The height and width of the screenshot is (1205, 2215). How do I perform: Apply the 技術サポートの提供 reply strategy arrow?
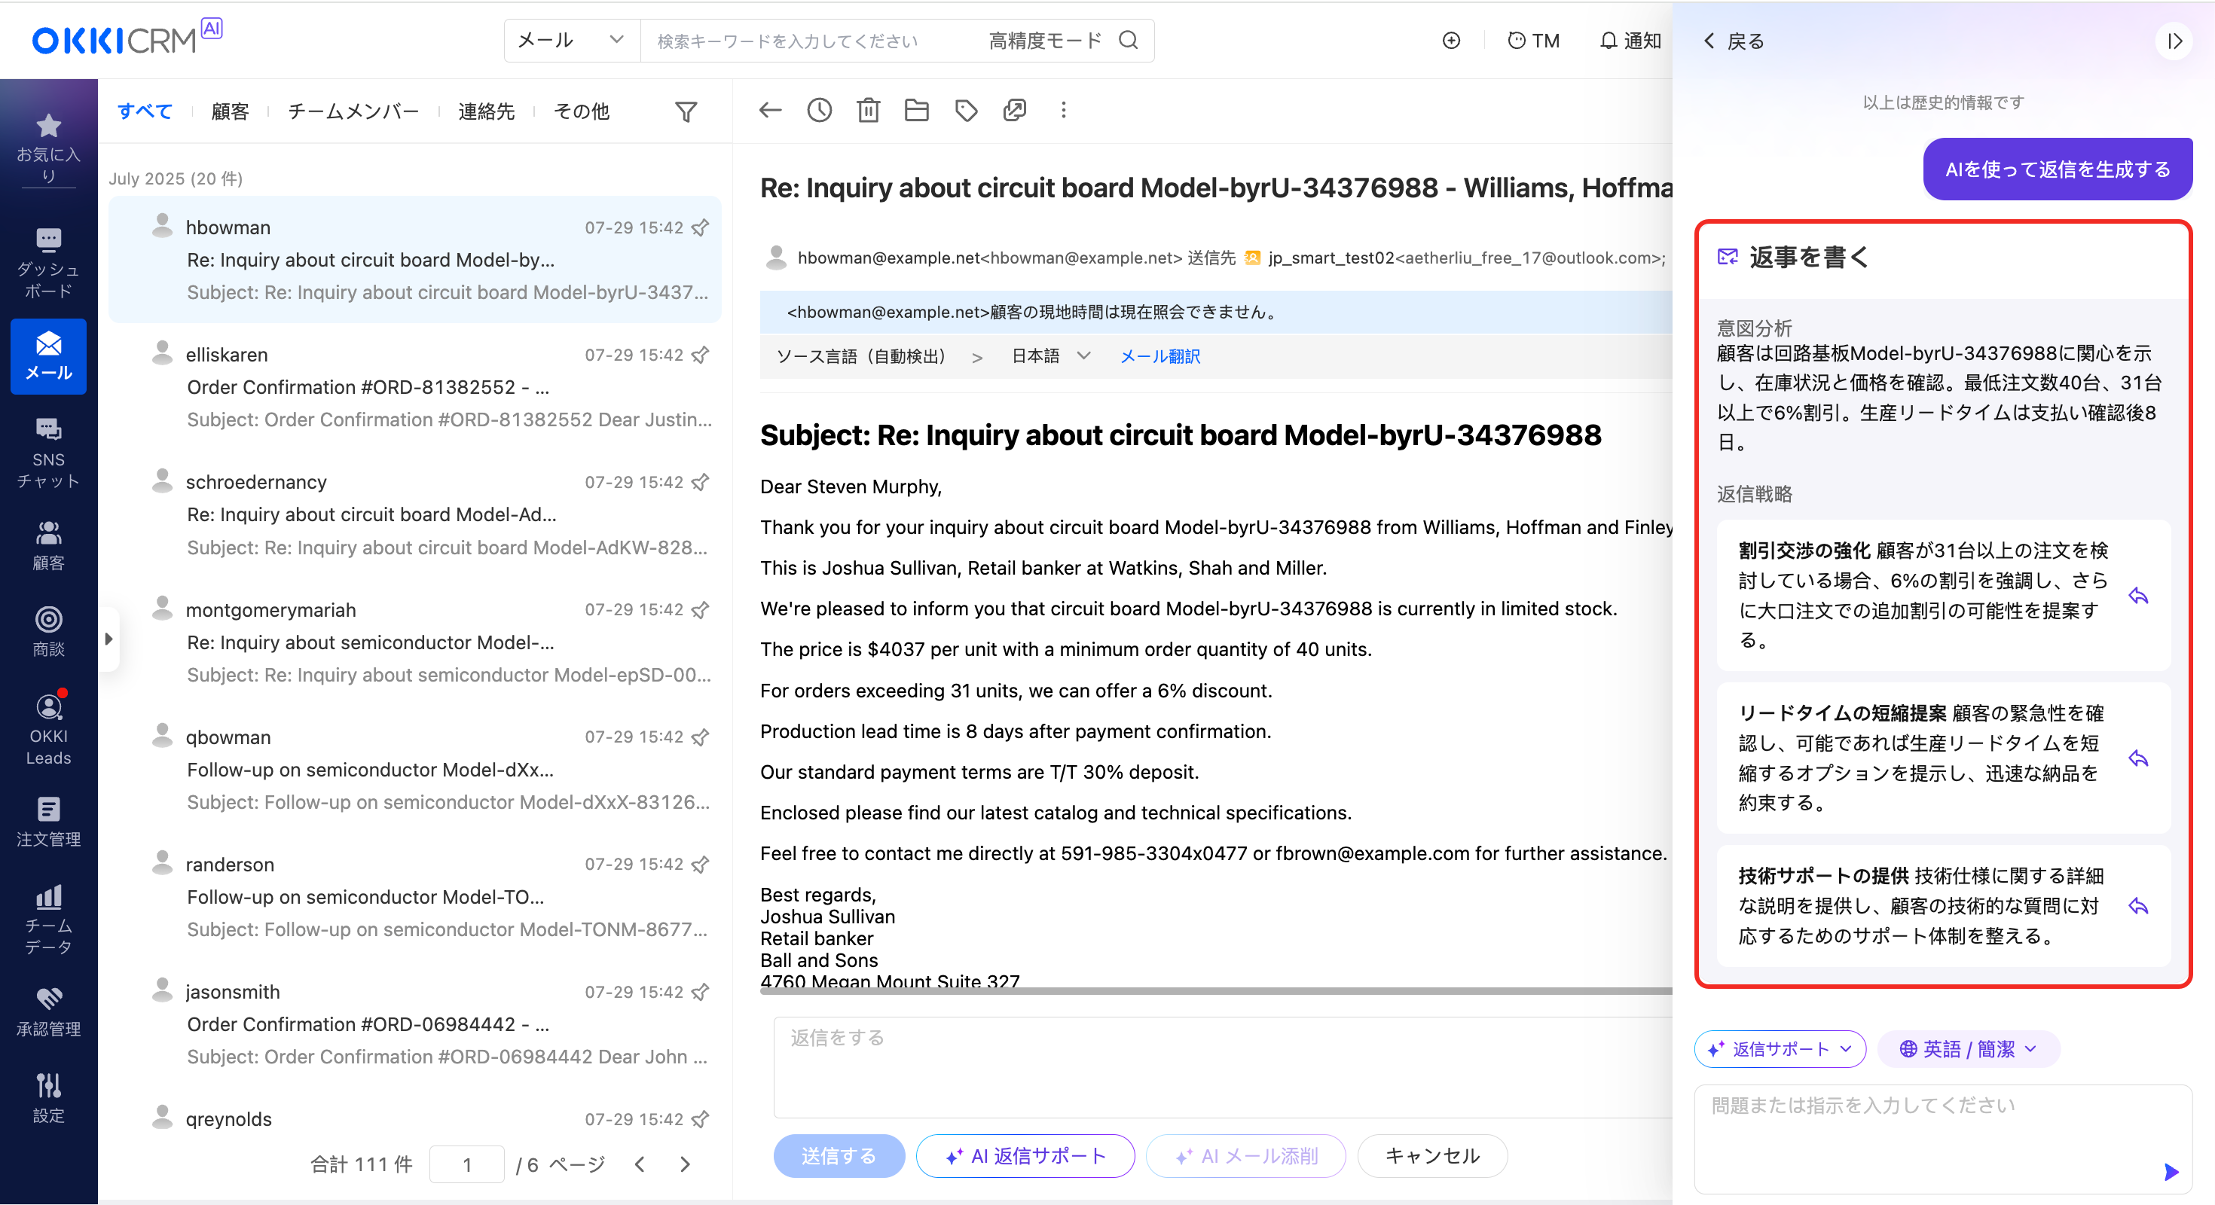2137,906
